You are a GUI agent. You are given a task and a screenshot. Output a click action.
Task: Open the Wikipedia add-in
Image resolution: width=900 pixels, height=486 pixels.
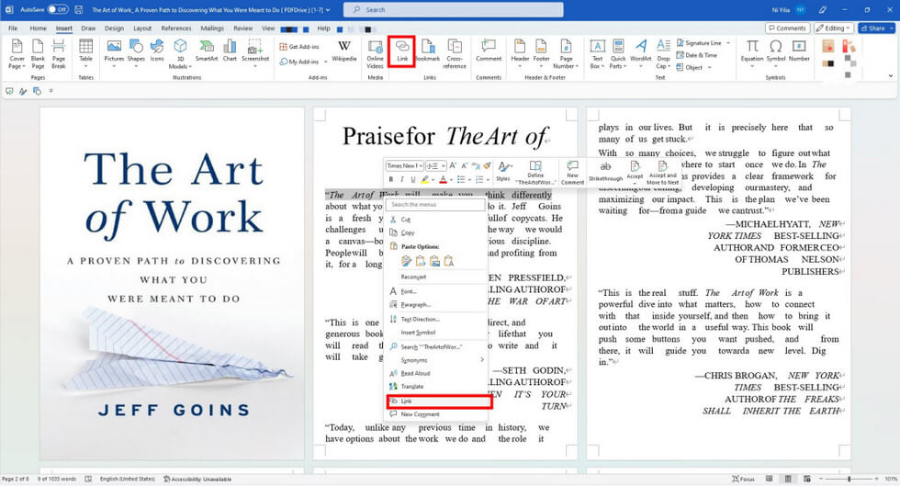(344, 51)
